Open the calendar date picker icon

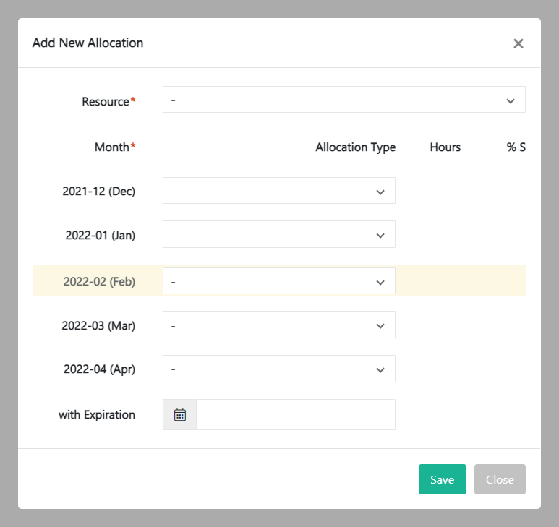[x=180, y=415]
